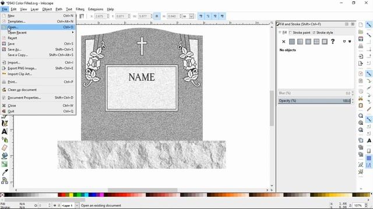Choose Document Properties... menu entry
The image size is (373, 209).
[38, 98]
